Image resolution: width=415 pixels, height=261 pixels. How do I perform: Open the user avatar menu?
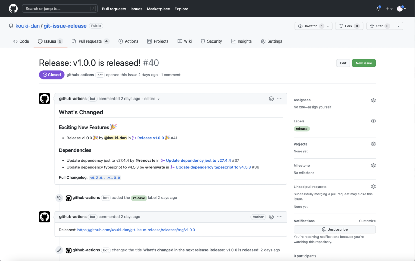pos(401,9)
